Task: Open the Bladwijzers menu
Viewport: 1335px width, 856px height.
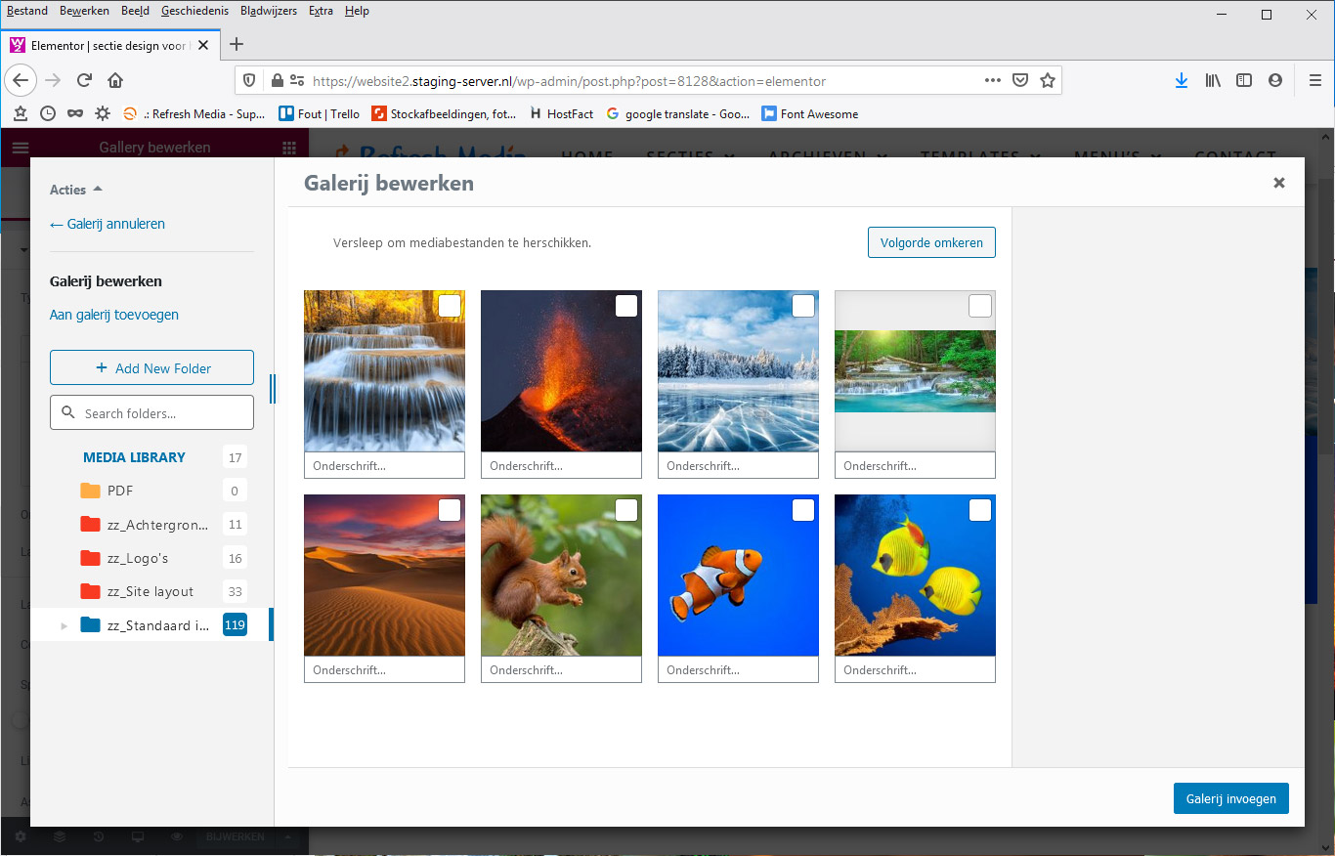Action: click(x=269, y=11)
